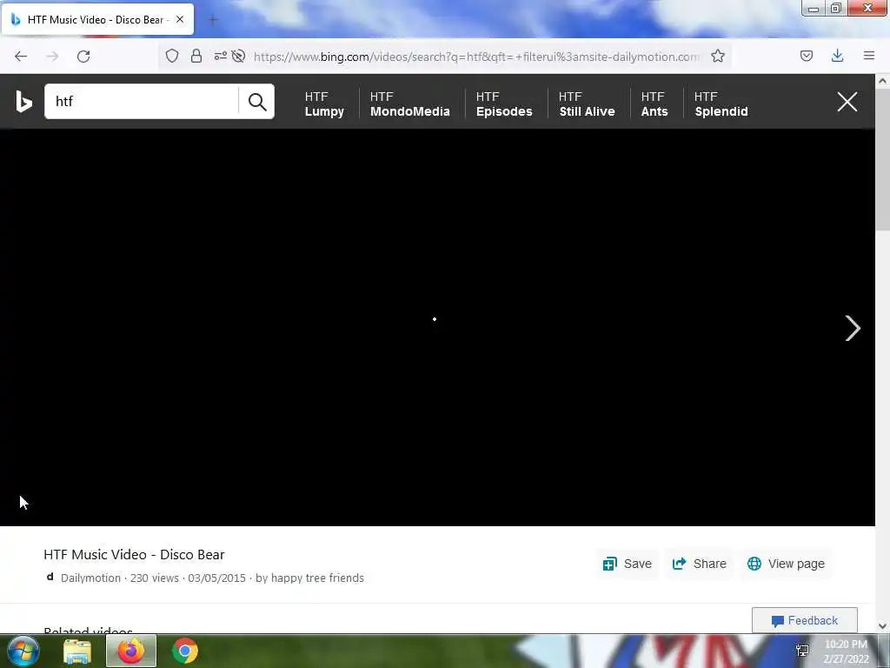890x668 pixels.
Task: Open a new browser tab
Action: click(213, 20)
